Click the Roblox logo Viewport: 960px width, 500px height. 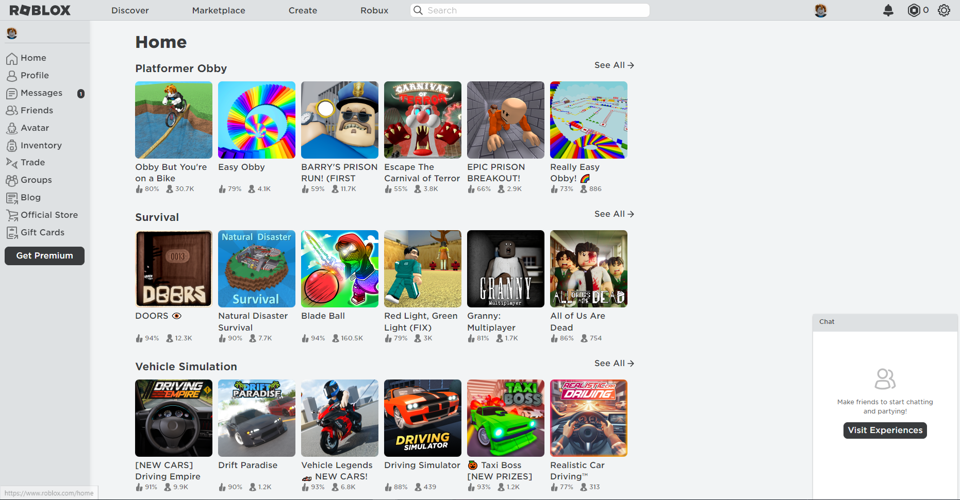pos(40,10)
